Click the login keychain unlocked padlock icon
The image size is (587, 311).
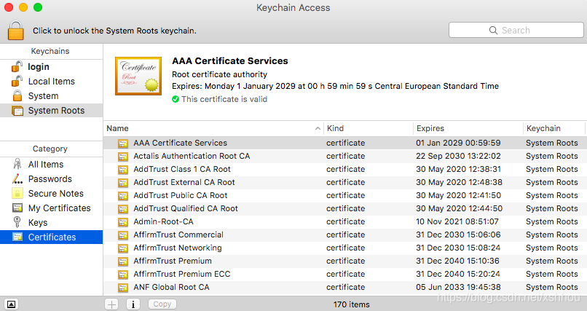tap(17, 66)
